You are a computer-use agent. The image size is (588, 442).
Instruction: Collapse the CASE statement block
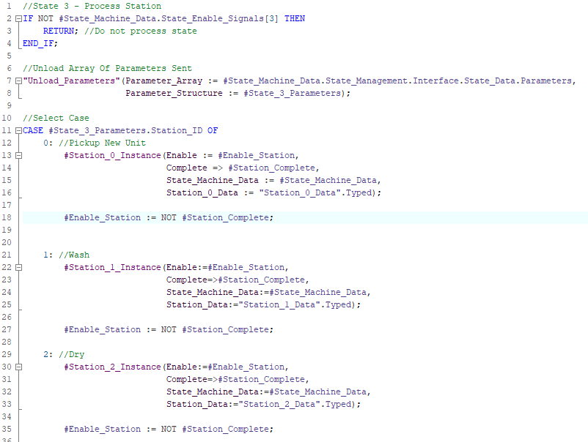pos(18,130)
